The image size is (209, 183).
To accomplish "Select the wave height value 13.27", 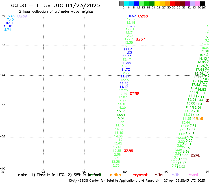I will tap(174, 166).
